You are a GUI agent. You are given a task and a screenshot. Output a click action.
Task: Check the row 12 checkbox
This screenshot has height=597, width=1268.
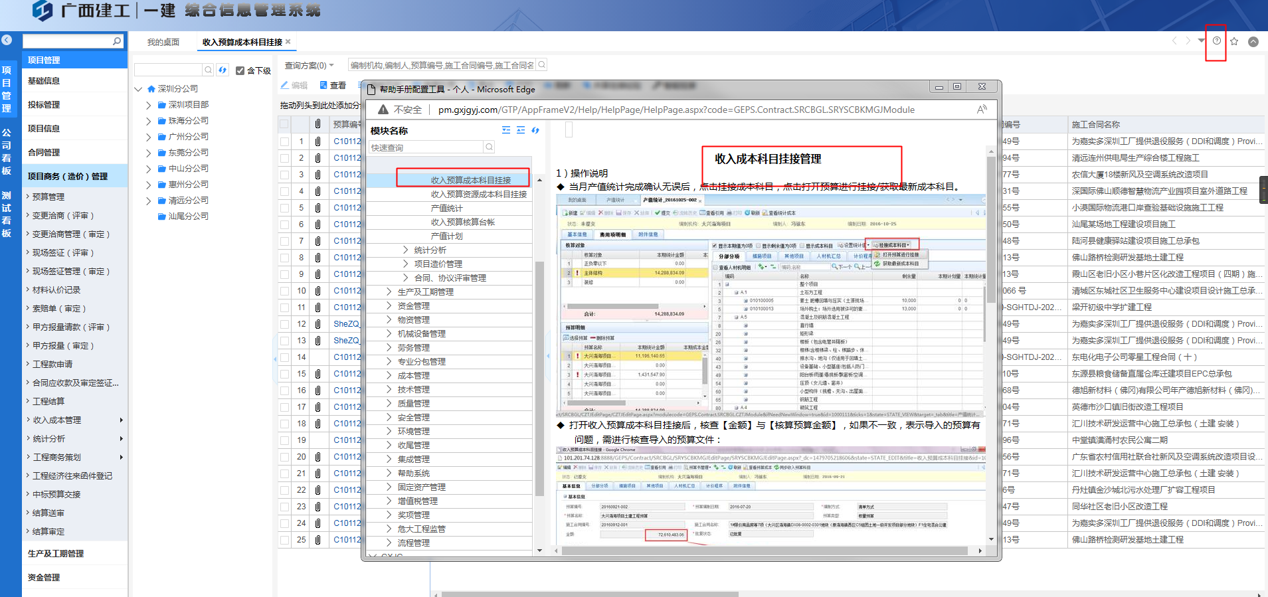(284, 324)
